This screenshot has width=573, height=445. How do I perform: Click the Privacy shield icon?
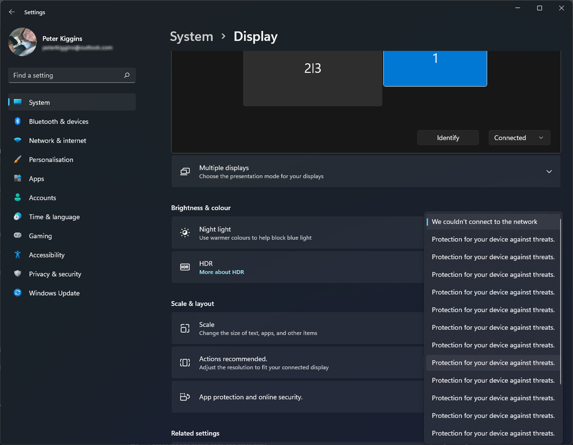[18, 274]
